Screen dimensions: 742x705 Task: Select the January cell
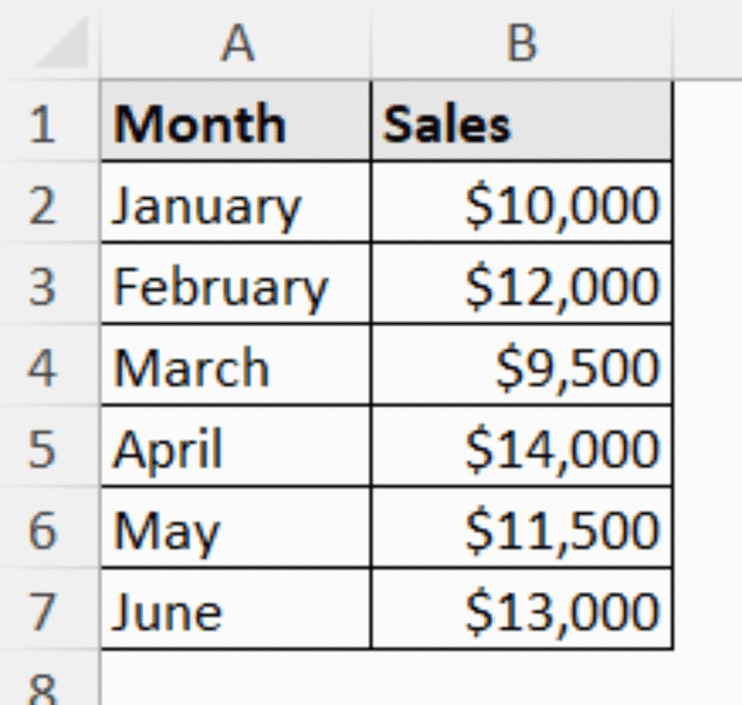(x=236, y=204)
